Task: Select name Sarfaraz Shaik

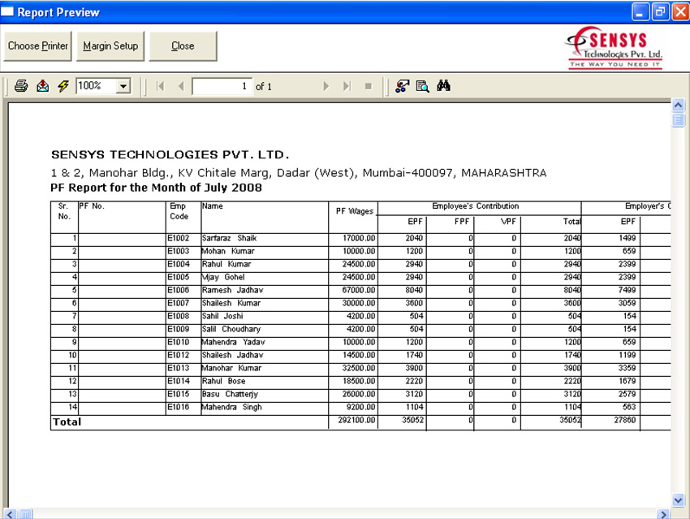Action: (x=229, y=238)
